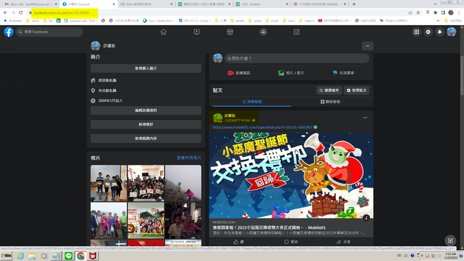The image size is (464, 261).
Task: Switch to the Mobile01 browser tab
Action: click(x=261, y=4)
